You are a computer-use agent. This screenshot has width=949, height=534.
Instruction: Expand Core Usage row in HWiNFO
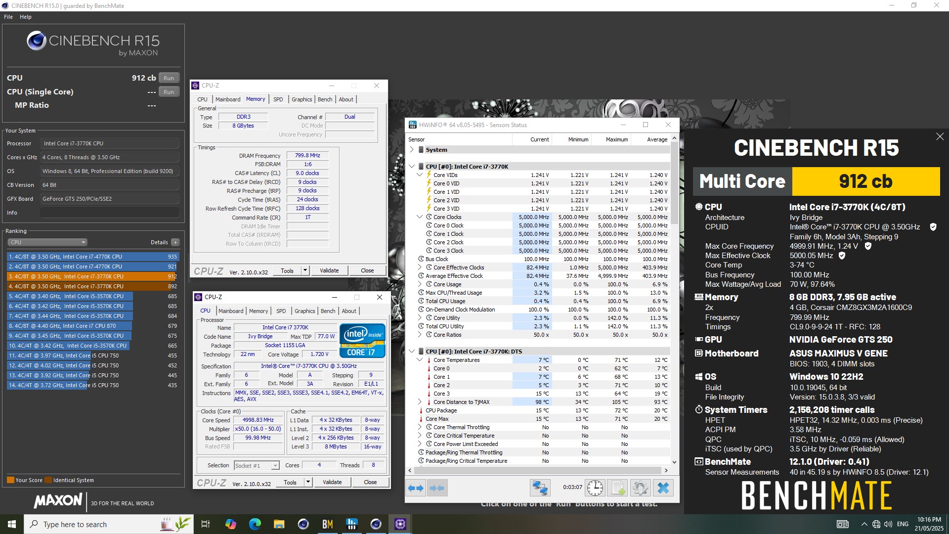(x=420, y=284)
